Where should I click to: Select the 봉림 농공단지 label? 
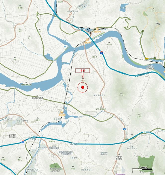[99, 95]
